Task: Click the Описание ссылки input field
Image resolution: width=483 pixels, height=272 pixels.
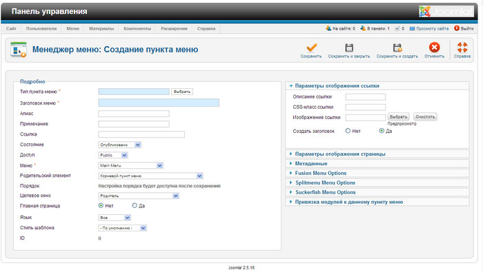Action: coord(365,97)
